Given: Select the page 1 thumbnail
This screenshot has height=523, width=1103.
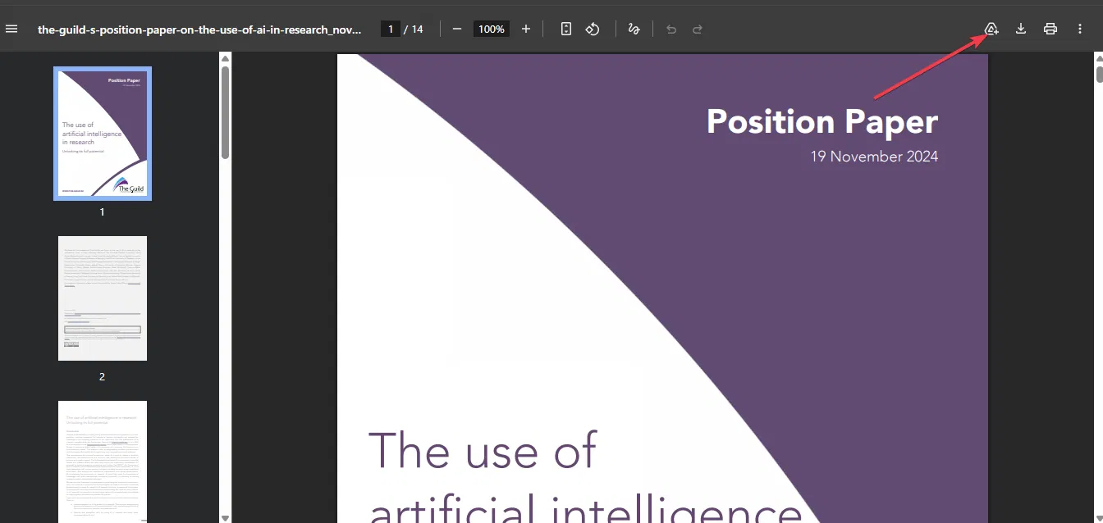Looking at the screenshot, I should 103,134.
